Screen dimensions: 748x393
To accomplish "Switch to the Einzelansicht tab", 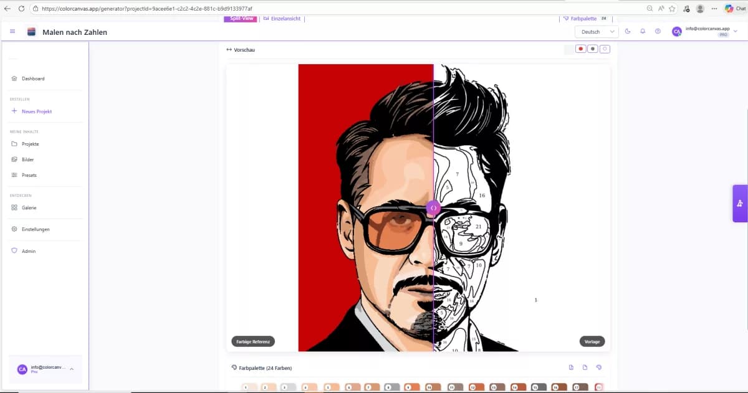I will tap(282, 19).
